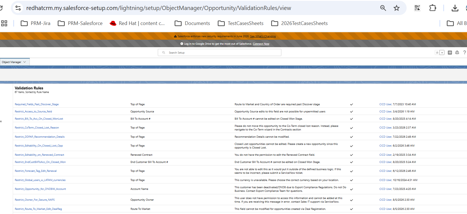This screenshot has height=214, width=467.
Task: Select 'This currency is unavailable' error message
Action: [287, 180]
